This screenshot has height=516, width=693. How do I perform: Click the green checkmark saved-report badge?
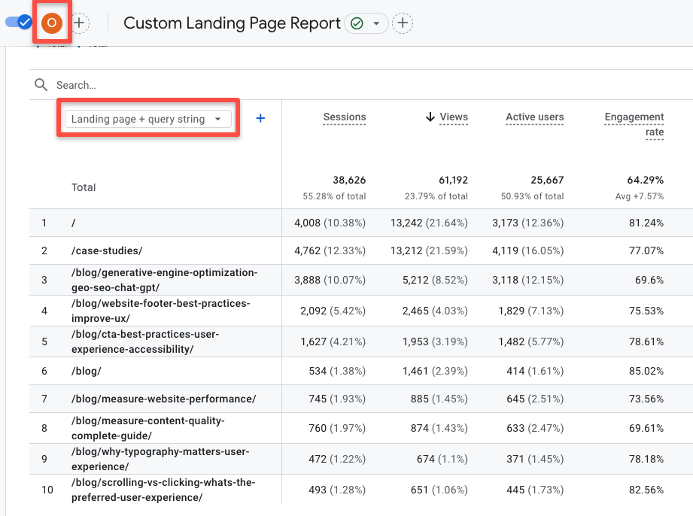356,23
